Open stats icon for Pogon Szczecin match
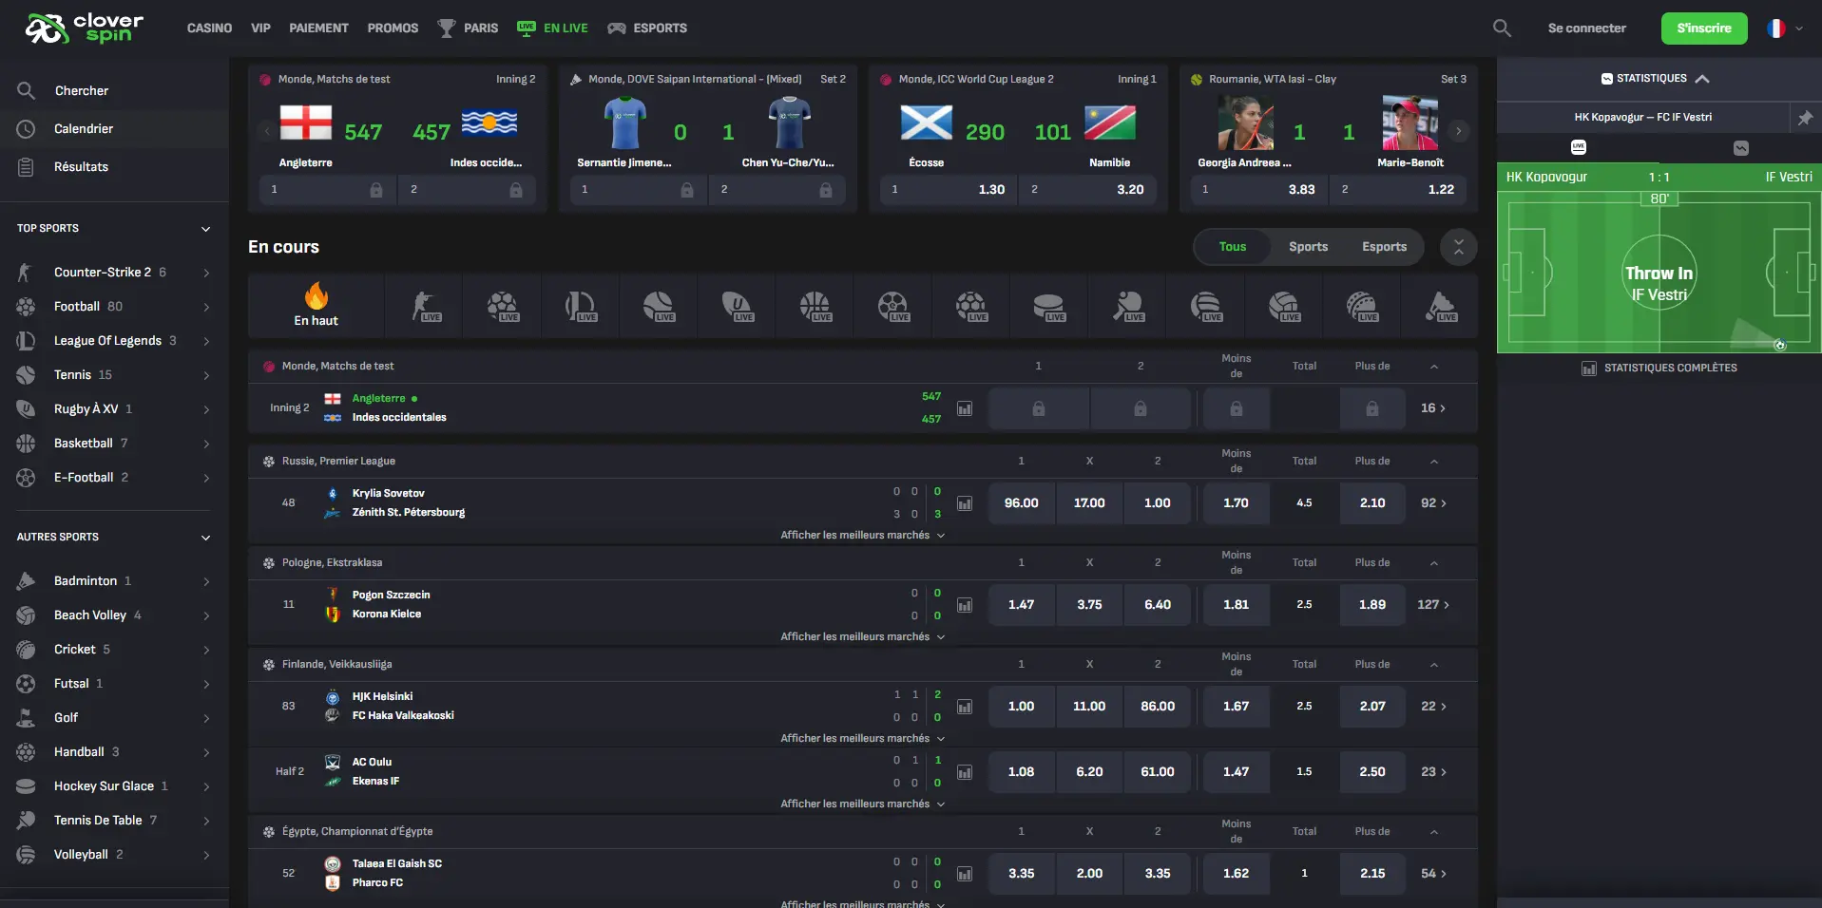This screenshot has width=1822, height=908. click(965, 605)
